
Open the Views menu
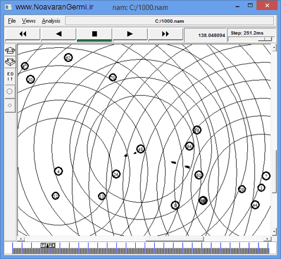(x=29, y=21)
